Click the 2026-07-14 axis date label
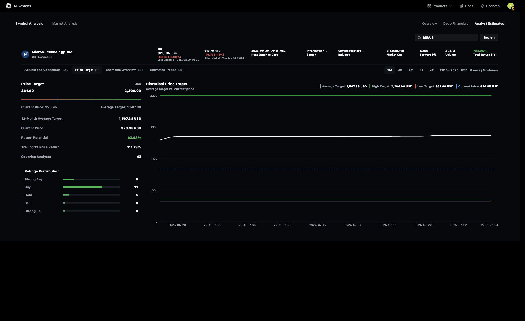The height and width of the screenshot is (321, 525). tap(353, 225)
